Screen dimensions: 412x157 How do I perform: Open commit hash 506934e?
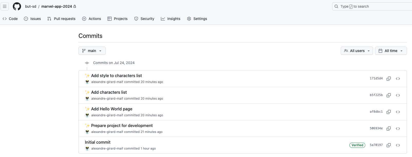tap(376, 128)
